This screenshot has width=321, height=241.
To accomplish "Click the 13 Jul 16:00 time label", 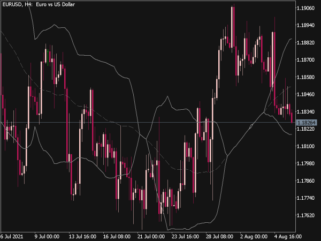I will coord(82,237).
